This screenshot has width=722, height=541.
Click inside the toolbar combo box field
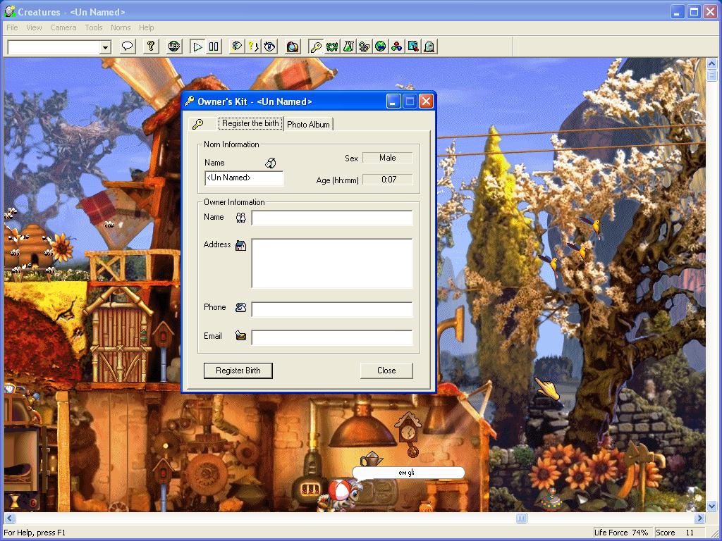(x=54, y=47)
